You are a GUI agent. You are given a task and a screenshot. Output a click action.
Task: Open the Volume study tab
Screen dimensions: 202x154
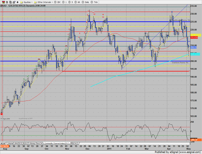pyautogui.click(x=10, y=143)
